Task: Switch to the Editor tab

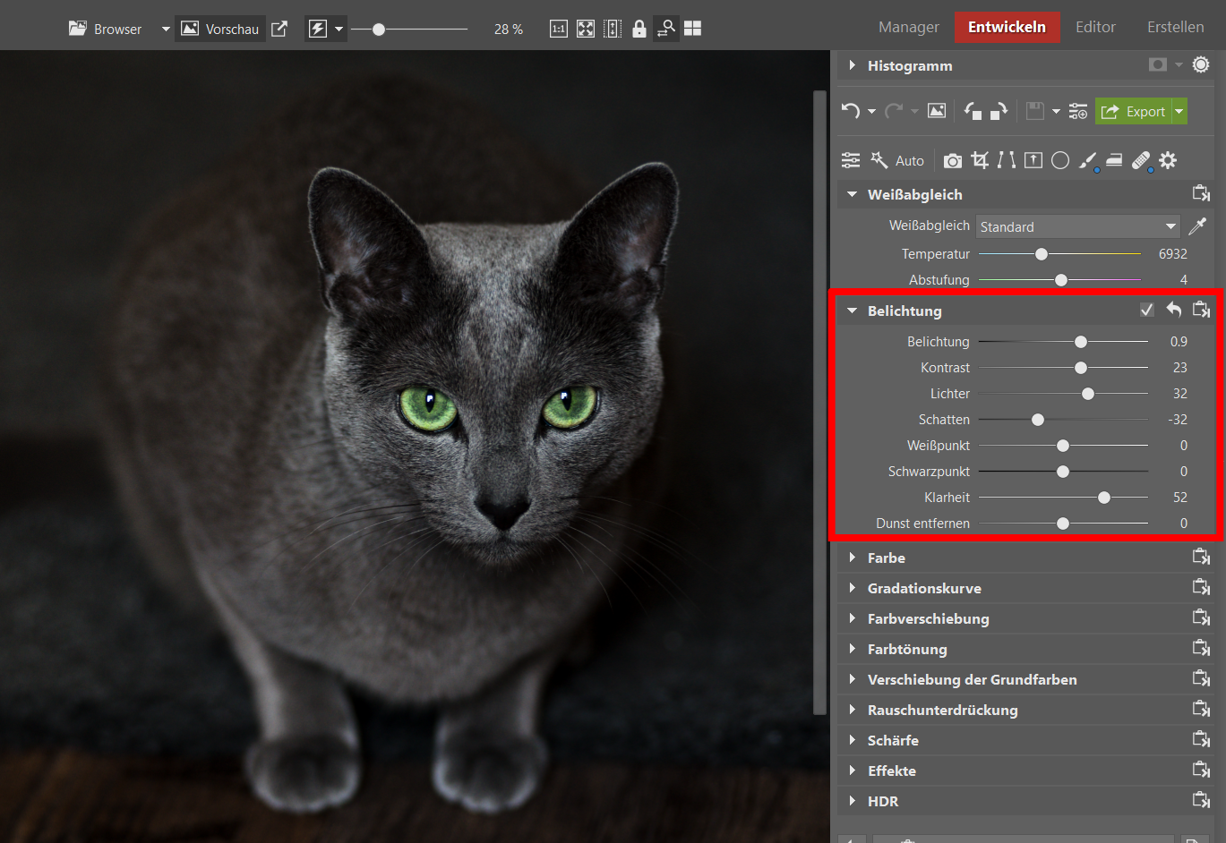Action: (1095, 27)
